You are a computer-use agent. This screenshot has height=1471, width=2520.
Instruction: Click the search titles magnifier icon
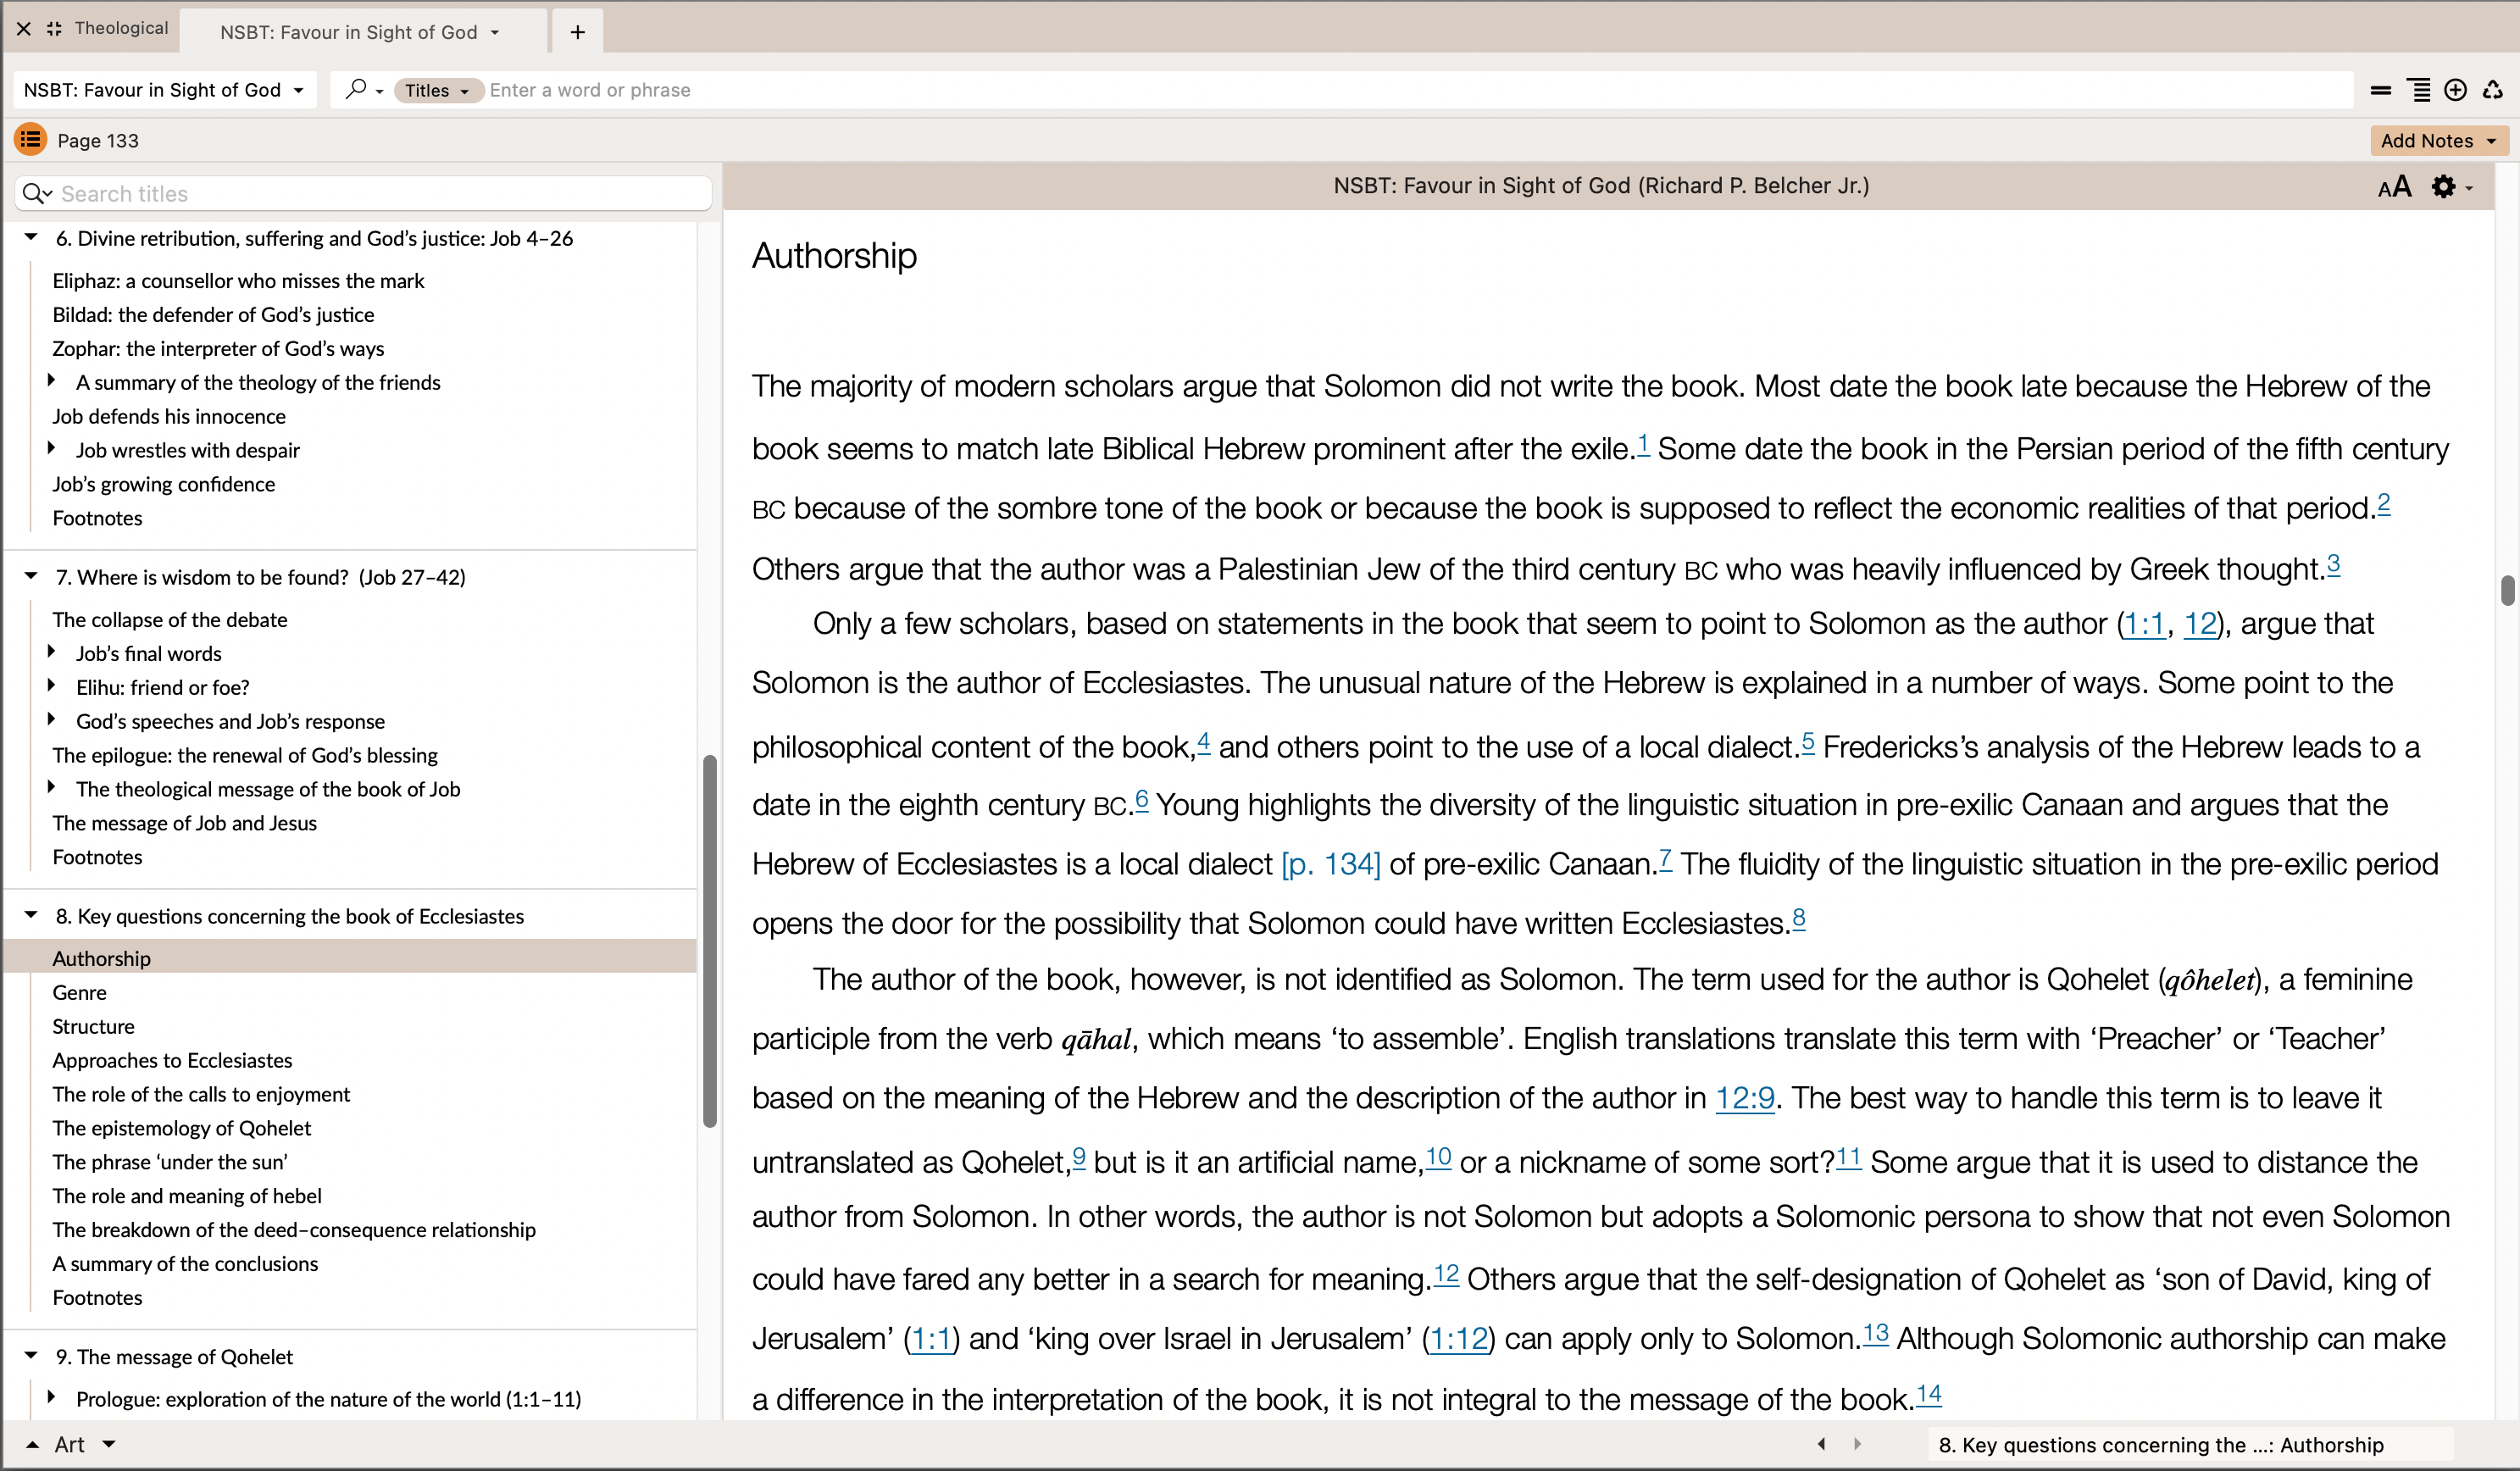coord(37,193)
